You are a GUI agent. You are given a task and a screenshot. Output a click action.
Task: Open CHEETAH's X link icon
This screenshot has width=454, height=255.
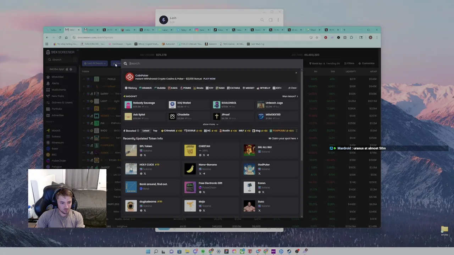pyautogui.click(x=204, y=155)
